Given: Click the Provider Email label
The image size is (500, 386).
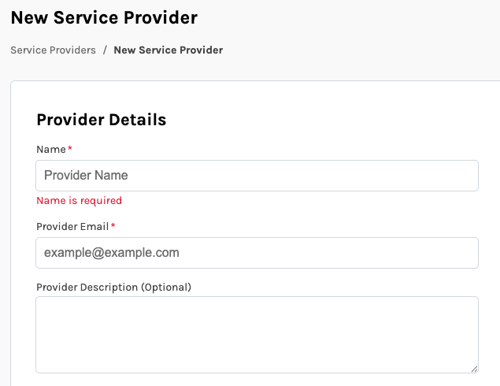Looking at the screenshot, I should [x=72, y=226].
